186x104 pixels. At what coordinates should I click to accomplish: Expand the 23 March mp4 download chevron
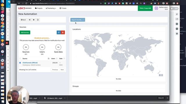pyautogui.click(x=65, y=98)
